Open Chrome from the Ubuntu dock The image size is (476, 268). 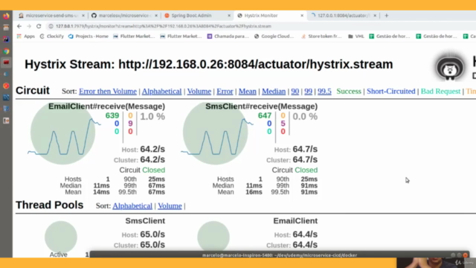6,51
